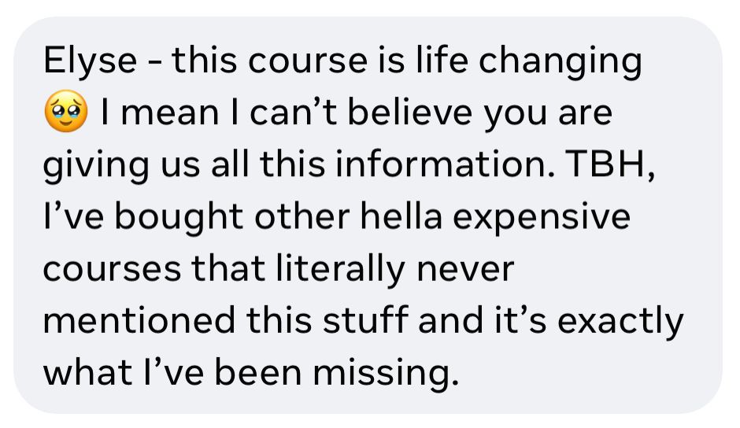Image resolution: width=740 pixels, height=428 pixels.
Task: Click the word 'mentioned' in the message
Action: (139, 320)
